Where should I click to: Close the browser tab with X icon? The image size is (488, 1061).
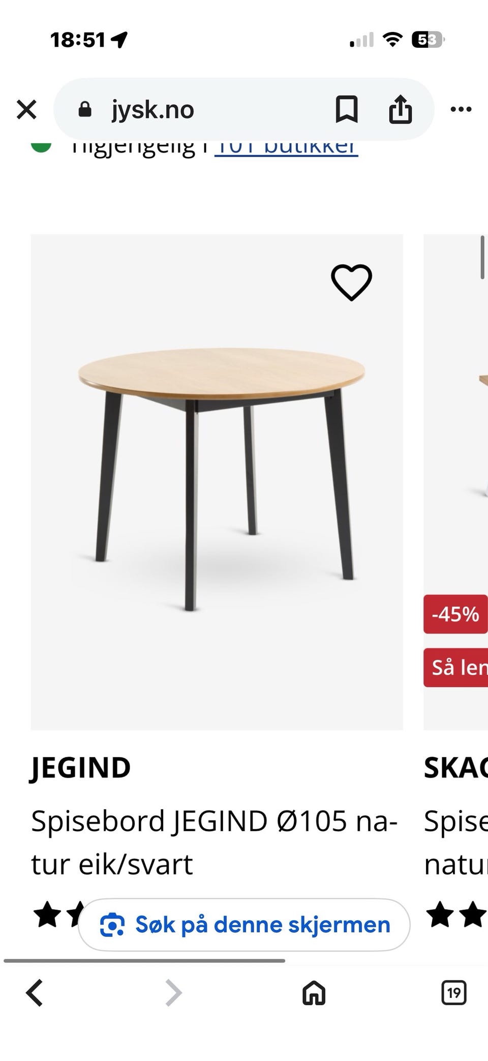click(x=26, y=109)
